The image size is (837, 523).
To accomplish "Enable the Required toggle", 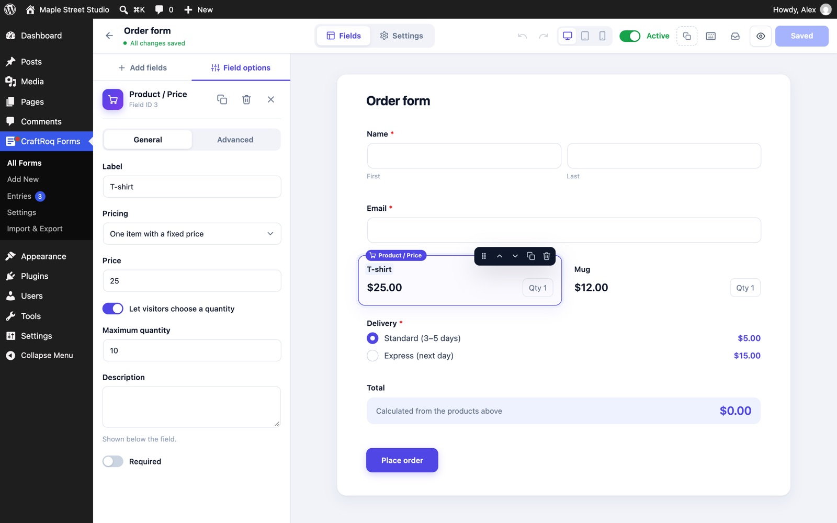I will click(x=113, y=461).
